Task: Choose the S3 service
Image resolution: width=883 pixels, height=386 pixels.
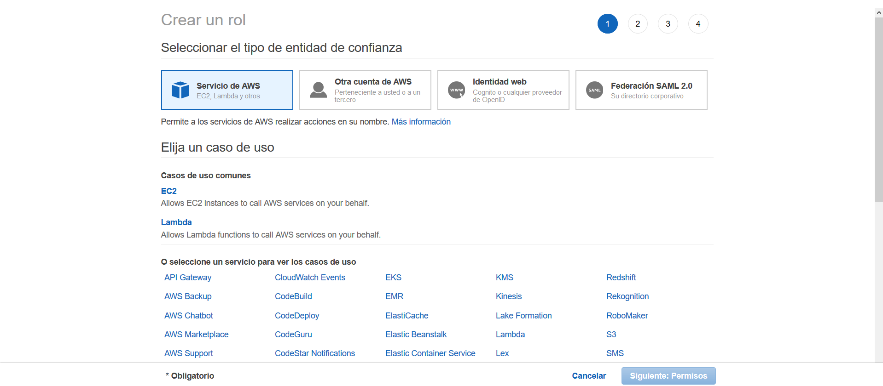Action: click(611, 335)
